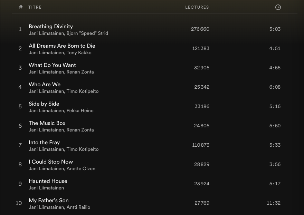Open artist Tony Kakko link

coord(79,53)
